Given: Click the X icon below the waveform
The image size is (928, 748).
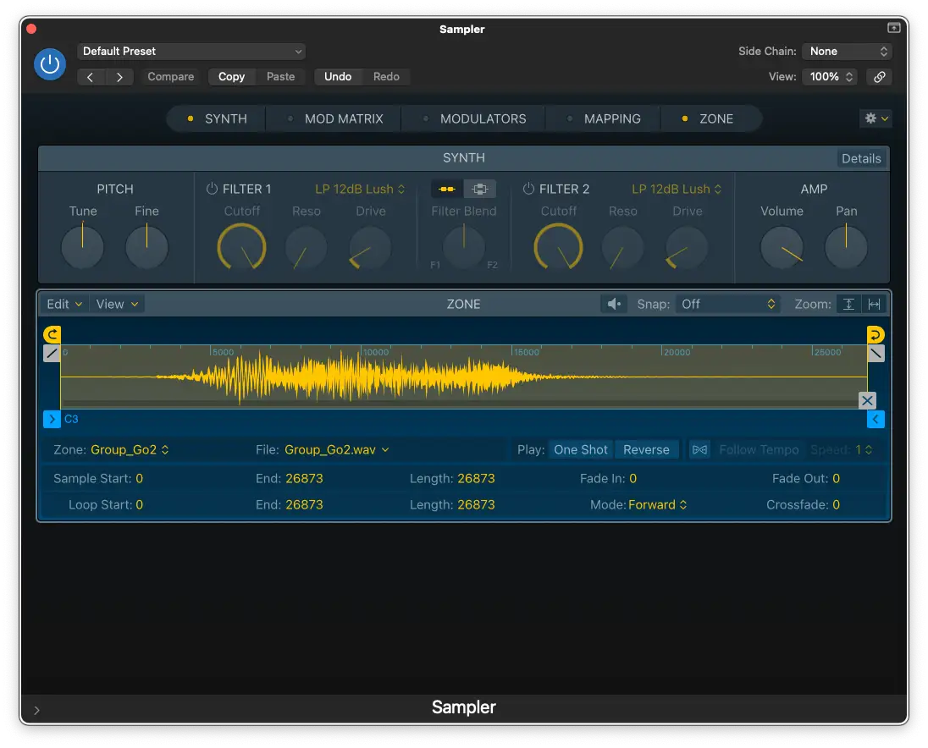Looking at the screenshot, I should coord(867,400).
